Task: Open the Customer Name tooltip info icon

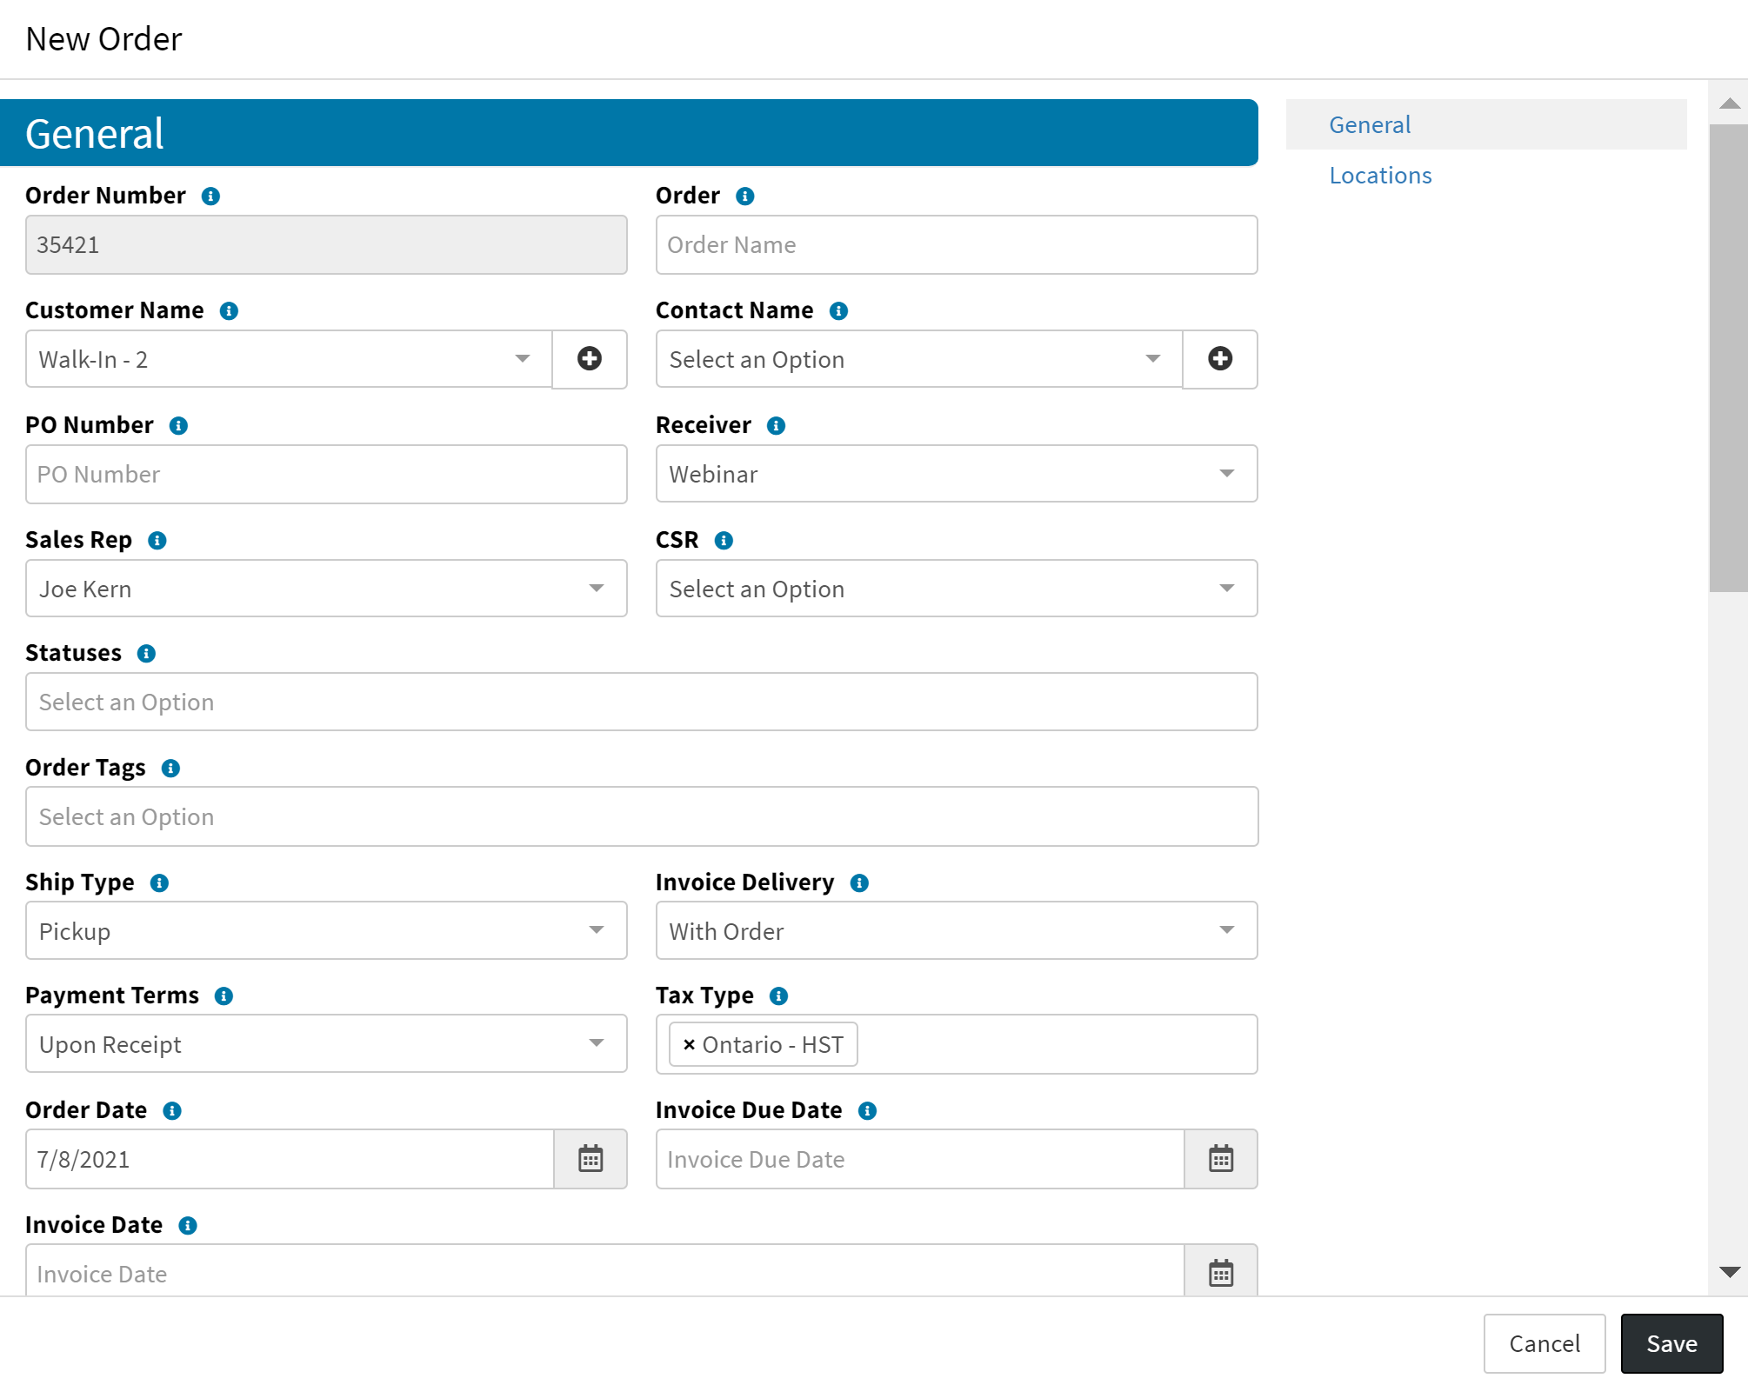Action: pos(229,310)
